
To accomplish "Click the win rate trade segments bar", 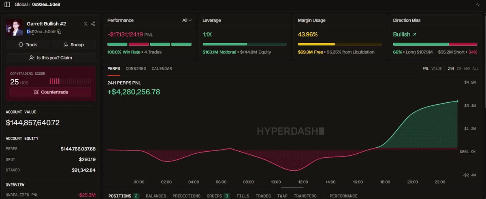I will 149,44.
